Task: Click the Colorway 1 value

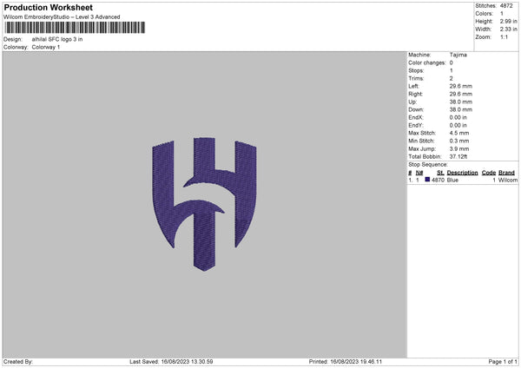Action: [46, 47]
